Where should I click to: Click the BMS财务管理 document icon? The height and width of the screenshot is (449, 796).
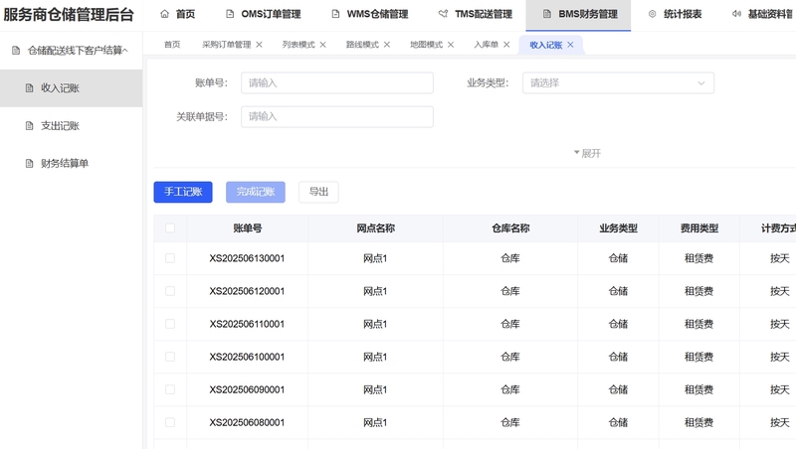[546, 14]
